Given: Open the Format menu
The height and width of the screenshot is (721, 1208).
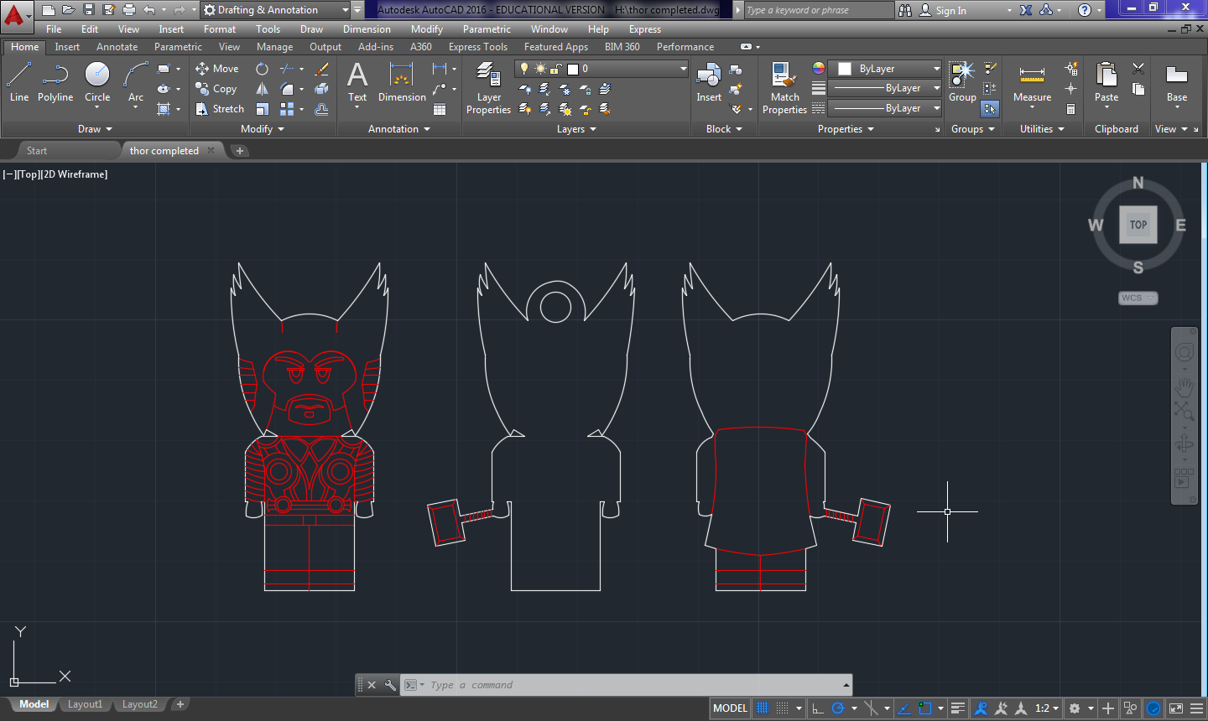Looking at the screenshot, I should coord(220,29).
